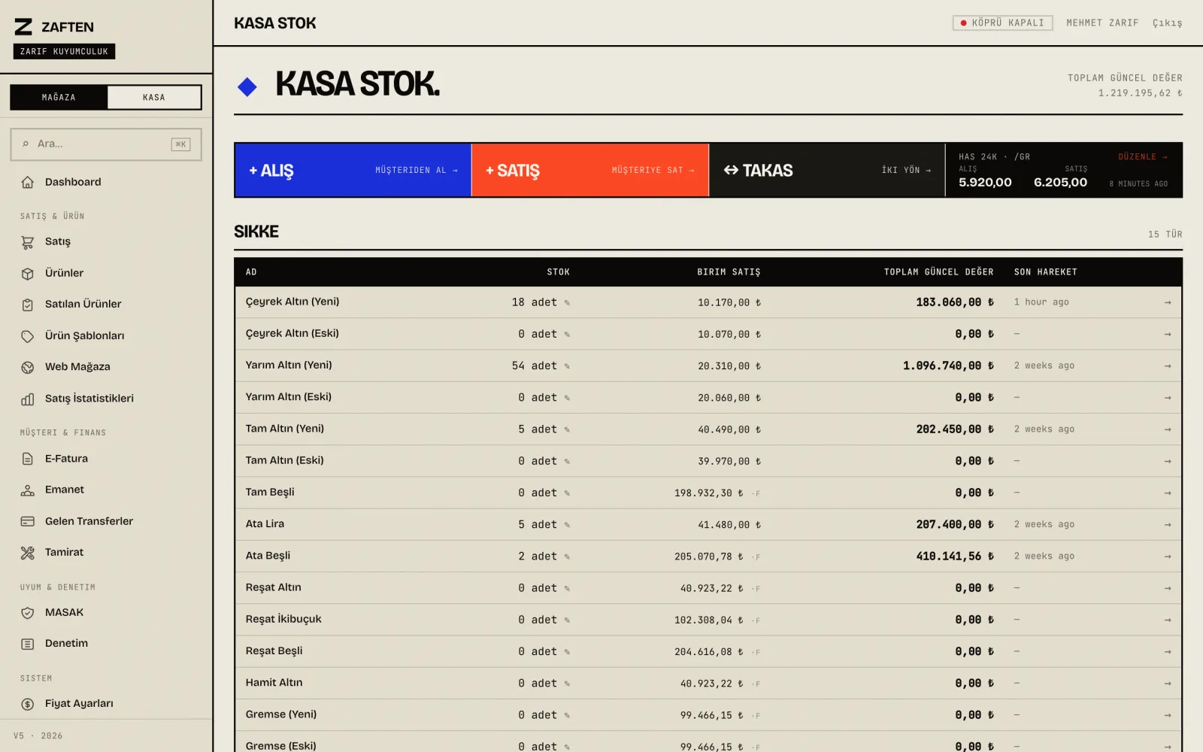Click the Fiyat Ayarları dollar icon

click(28, 704)
